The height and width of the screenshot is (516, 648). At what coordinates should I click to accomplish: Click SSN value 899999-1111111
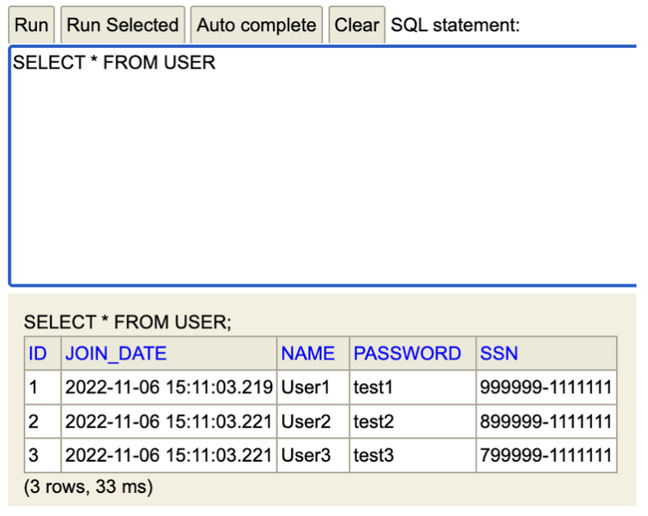547,422
